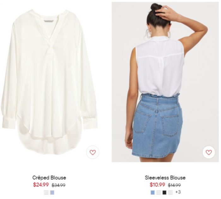This screenshot has width=221, height=199.
Task: Expand +3 more colors for Sleeveless Blouse
Action: tap(178, 192)
